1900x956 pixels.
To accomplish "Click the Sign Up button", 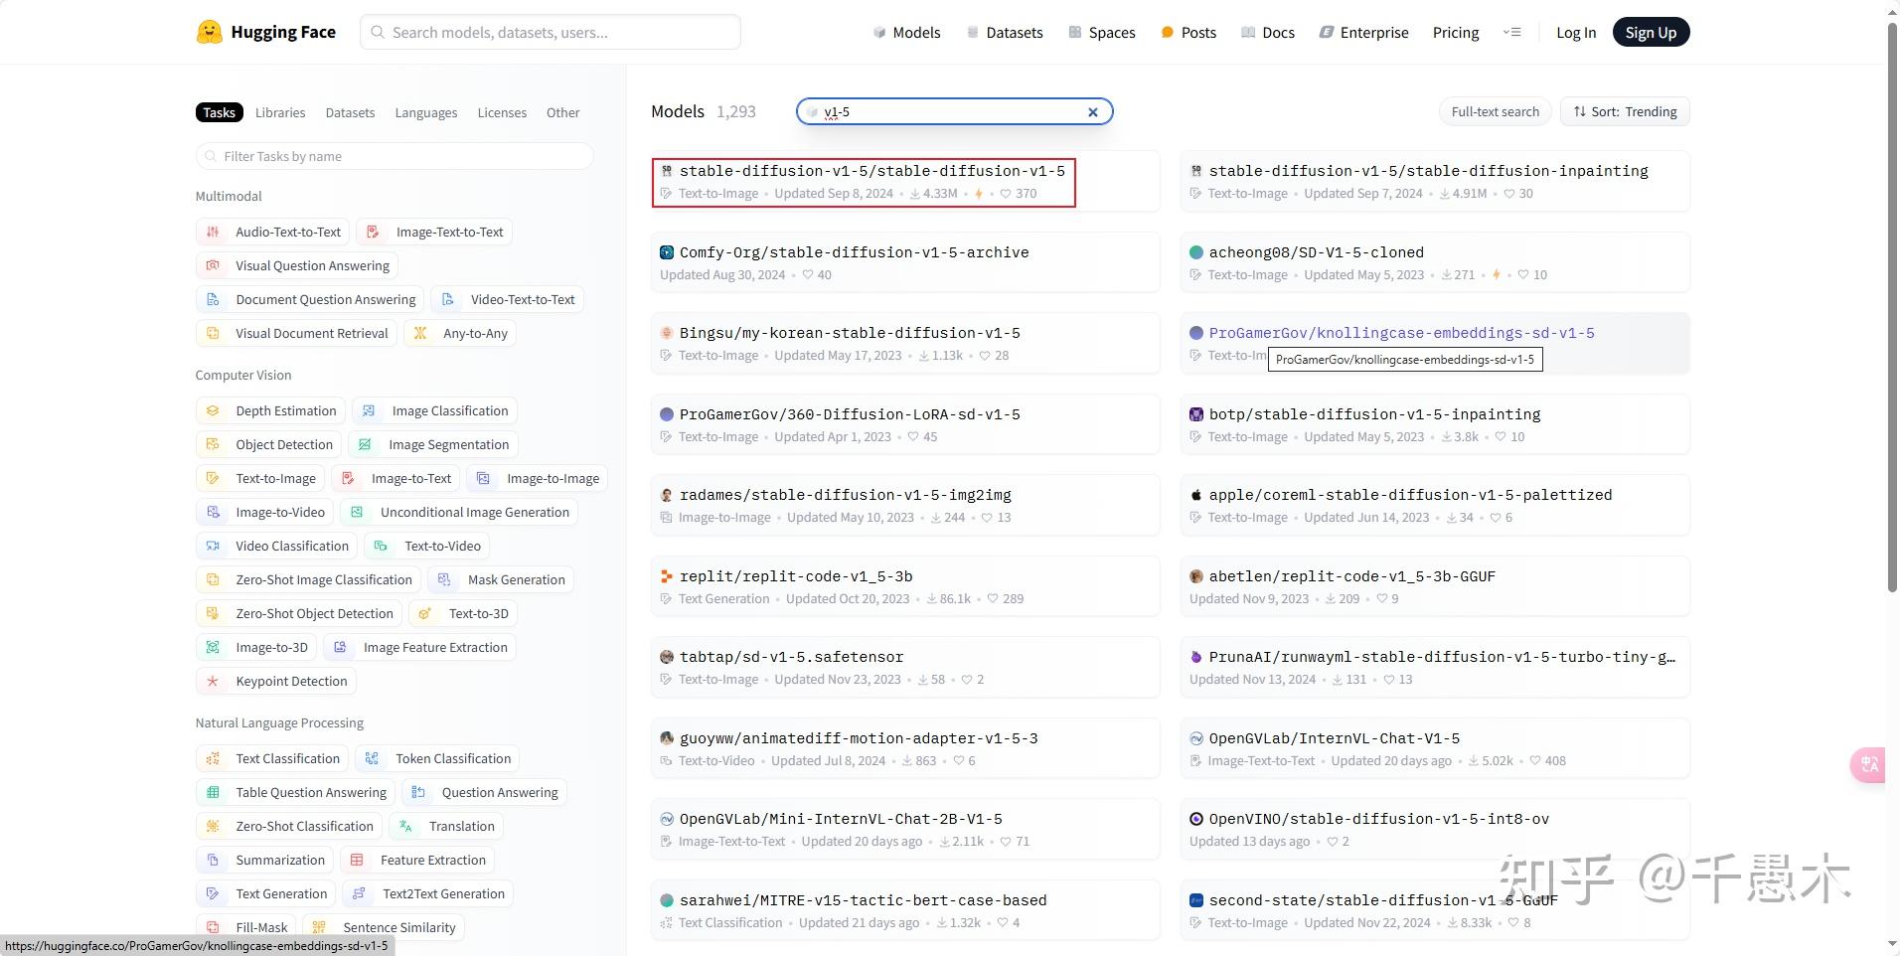I will pos(1651,32).
